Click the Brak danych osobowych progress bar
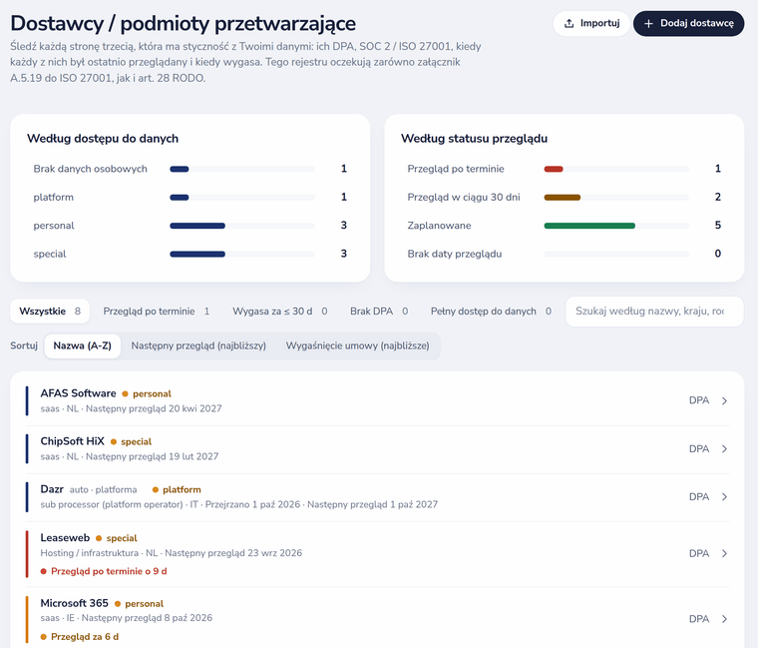The image size is (758, 648). click(242, 169)
